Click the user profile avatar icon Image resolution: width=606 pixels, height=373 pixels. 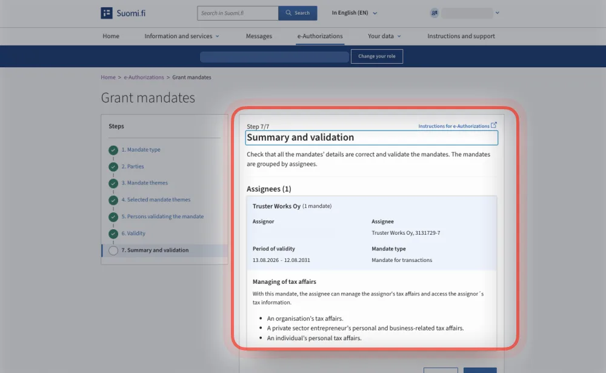click(x=435, y=13)
